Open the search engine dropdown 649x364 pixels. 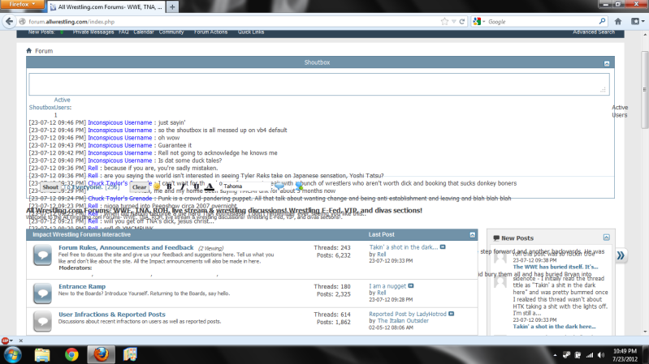479,22
